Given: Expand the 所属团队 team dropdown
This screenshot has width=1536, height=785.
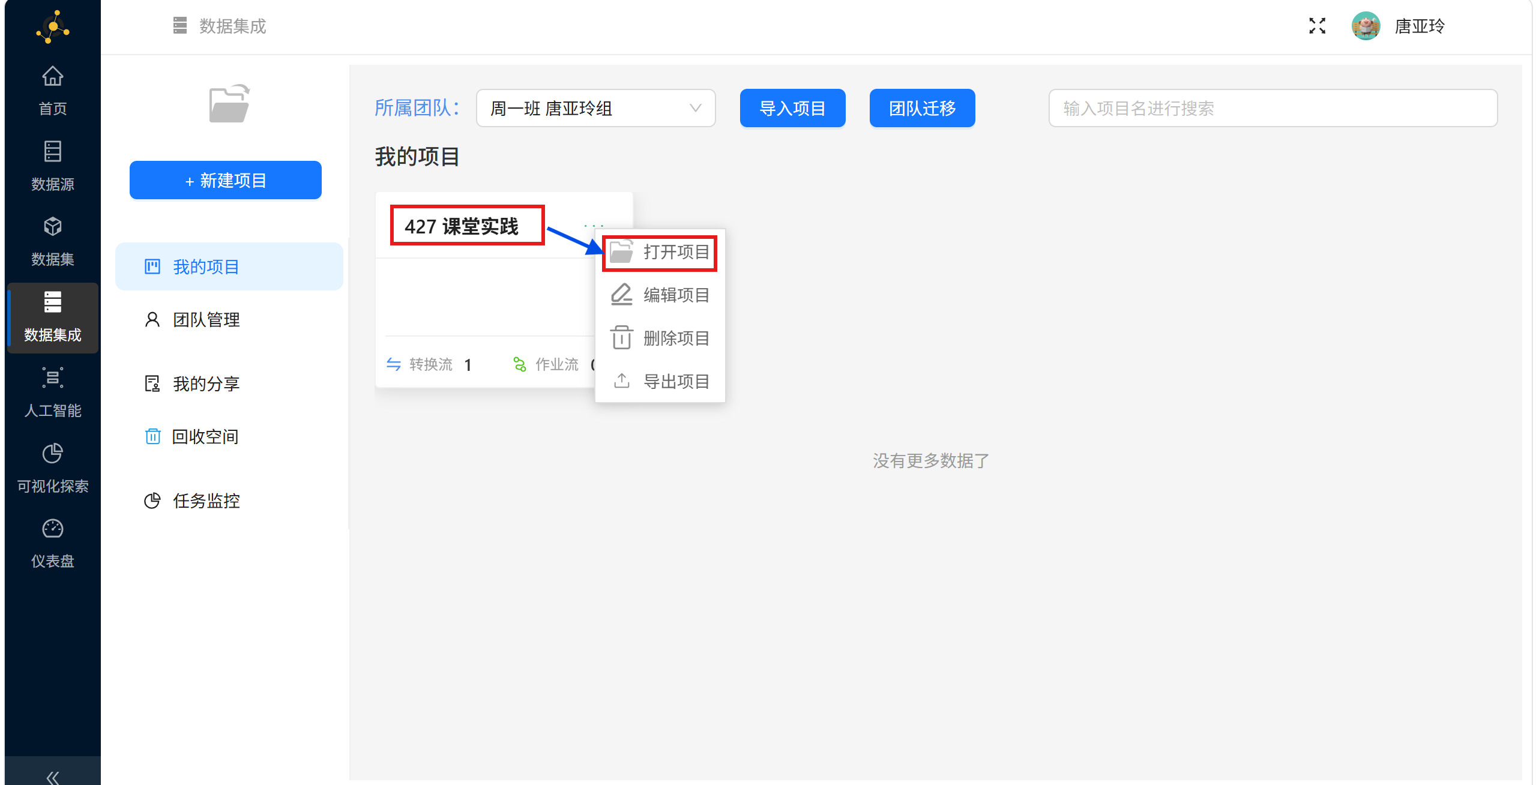Looking at the screenshot, I should [595, 109].
